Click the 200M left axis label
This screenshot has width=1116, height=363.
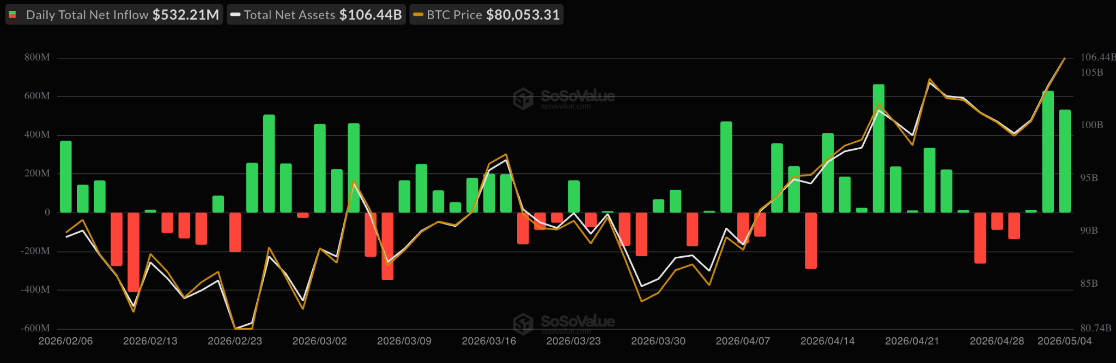pyautogui.click(x=37, y=173)
